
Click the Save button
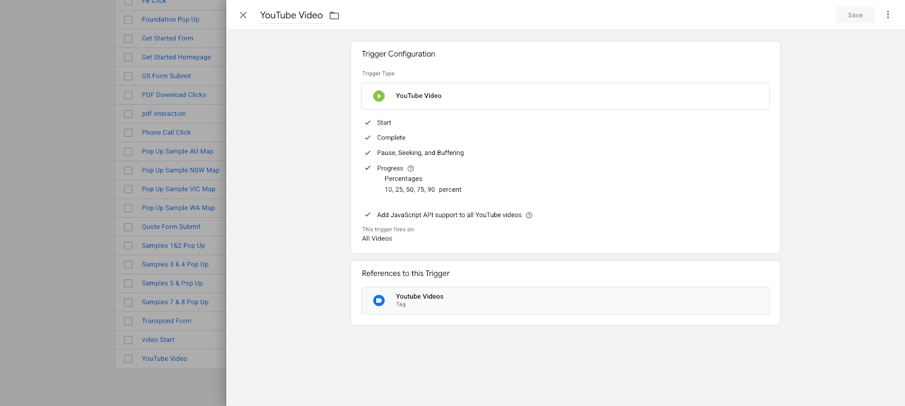tap(855, 15)
